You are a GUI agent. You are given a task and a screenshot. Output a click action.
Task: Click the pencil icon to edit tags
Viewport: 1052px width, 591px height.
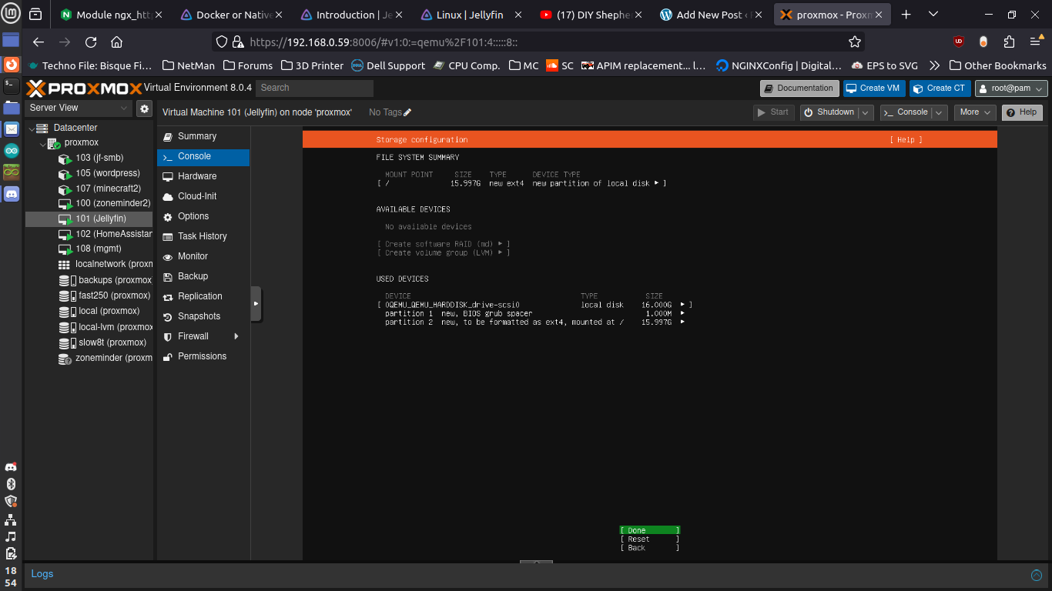pos(407,112)
